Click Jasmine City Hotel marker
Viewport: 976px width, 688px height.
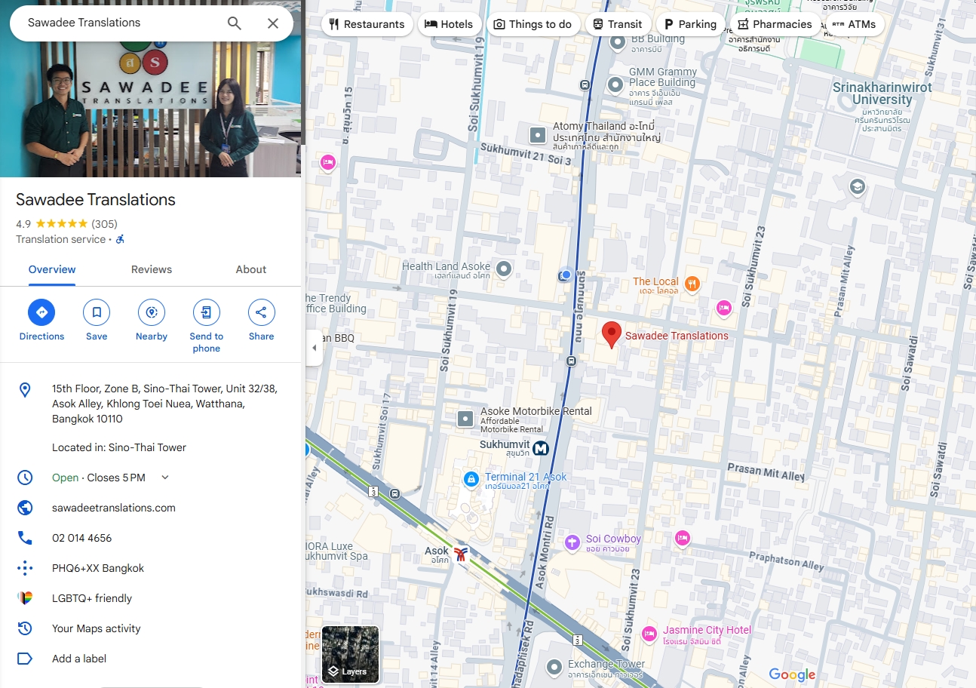649,633
